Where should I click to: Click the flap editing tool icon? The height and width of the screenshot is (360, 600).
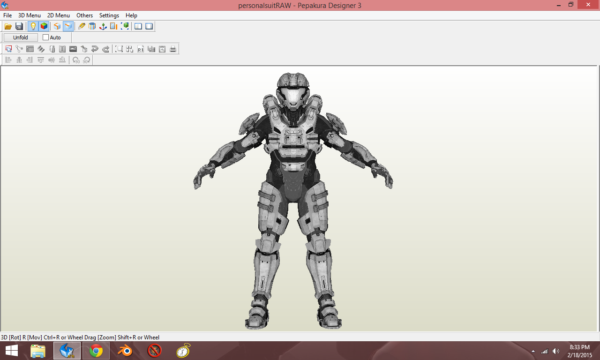click(x=52, y=49)
